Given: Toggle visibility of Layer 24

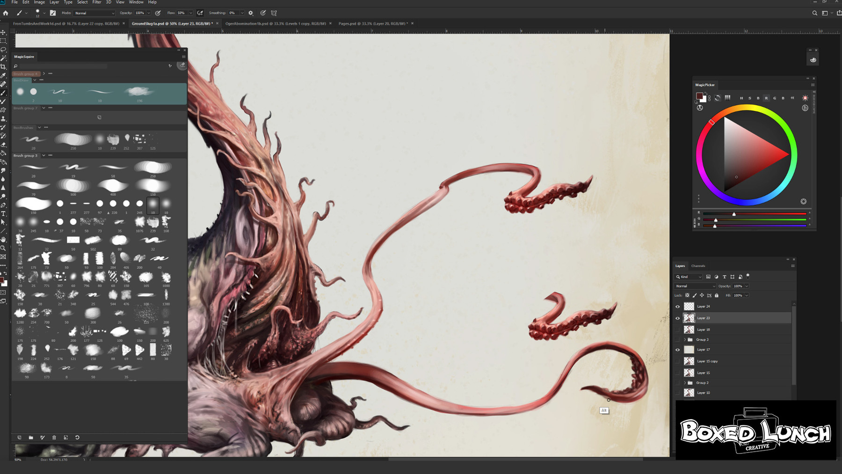Looking at the screenshot, I should (678, 306).
